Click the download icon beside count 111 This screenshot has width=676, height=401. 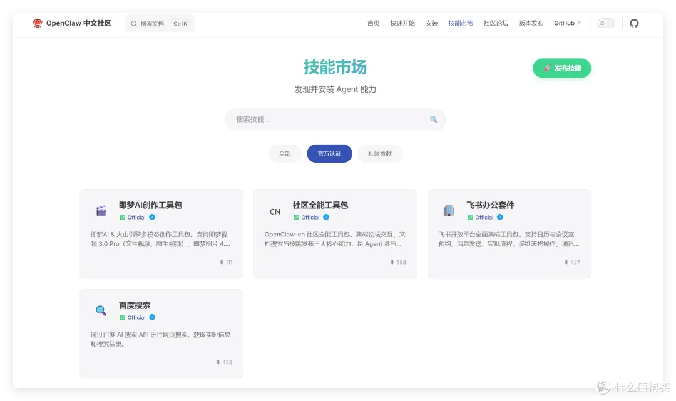222,262
